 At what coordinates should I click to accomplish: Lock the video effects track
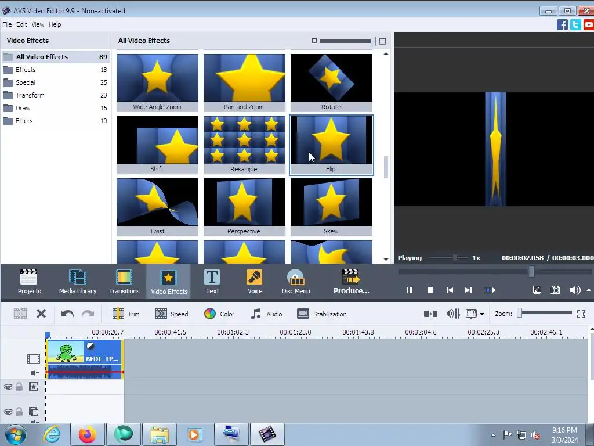[19, 386]
